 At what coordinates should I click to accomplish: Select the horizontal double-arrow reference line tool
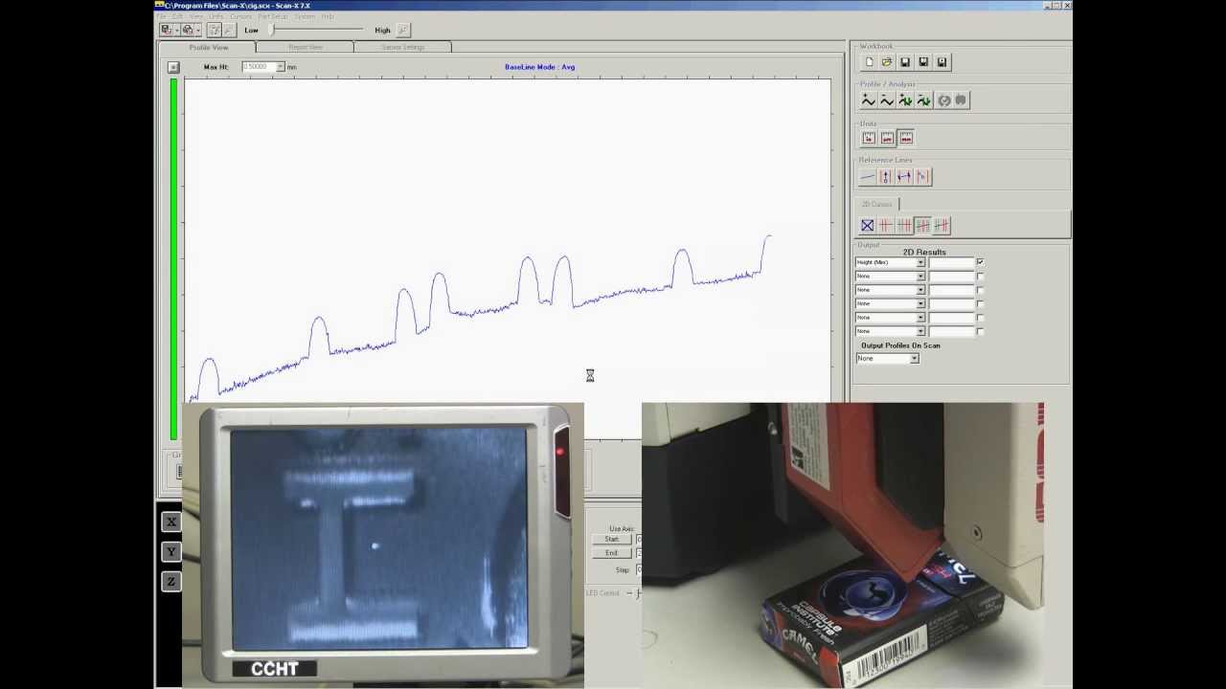coord(903,177)
